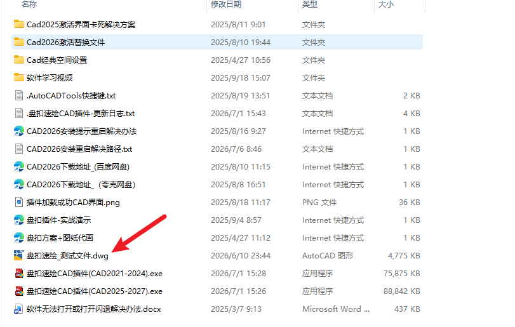Click the AutoCAD 图形 type cell
The image size is (515, 327).
328,255
